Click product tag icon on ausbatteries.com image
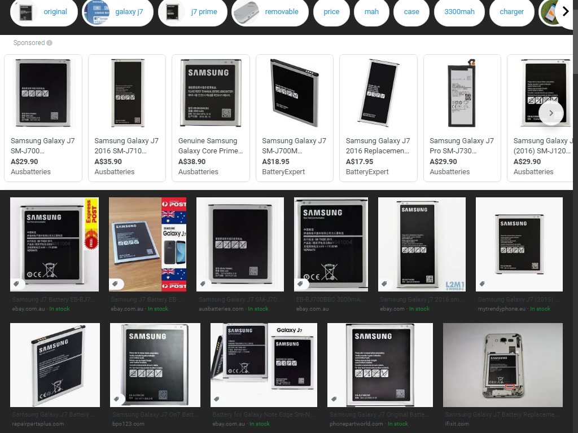 tap(203, 284)
